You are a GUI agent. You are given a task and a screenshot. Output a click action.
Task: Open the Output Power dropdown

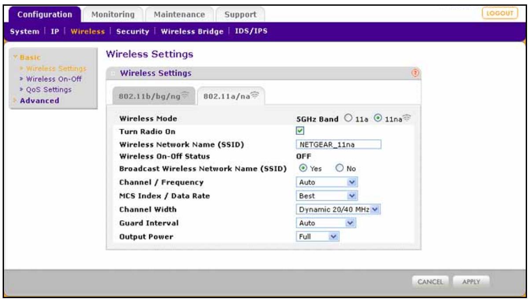pyautogui.click(x=317, y=236)
